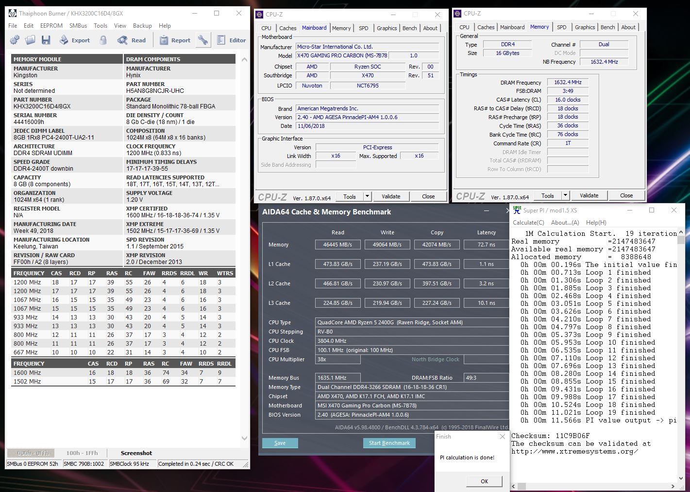
Task: Save dump with the floppy disk icon
Action: pyautogui.click(x=46, y=40)
